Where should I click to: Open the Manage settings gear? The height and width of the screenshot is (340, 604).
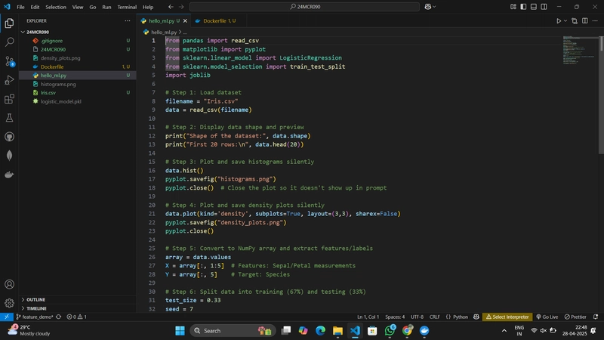[9, 303]
